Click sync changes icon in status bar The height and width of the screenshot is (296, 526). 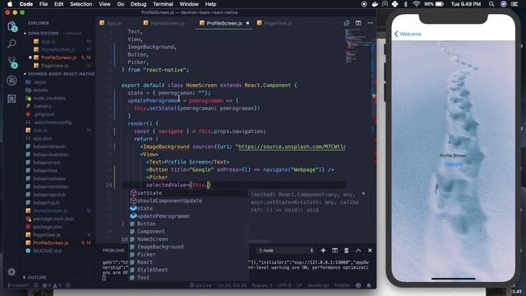[36, 285]
